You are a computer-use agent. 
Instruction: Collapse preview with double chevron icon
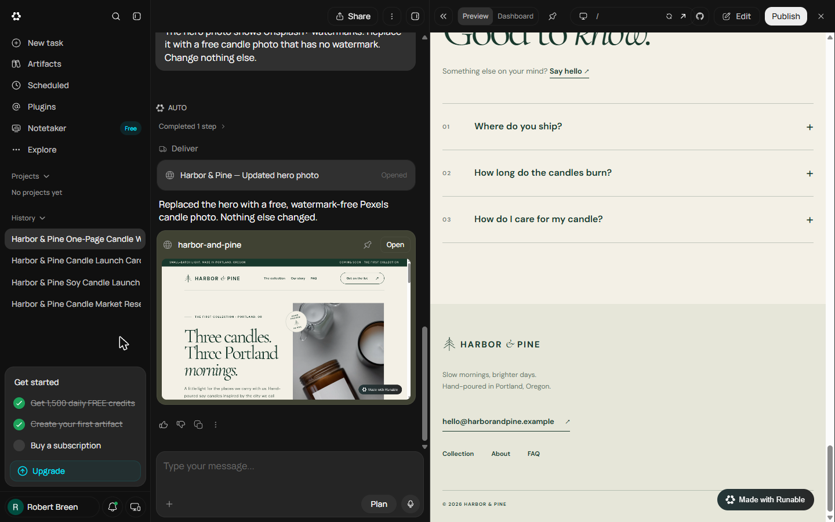tap(444, 16)
